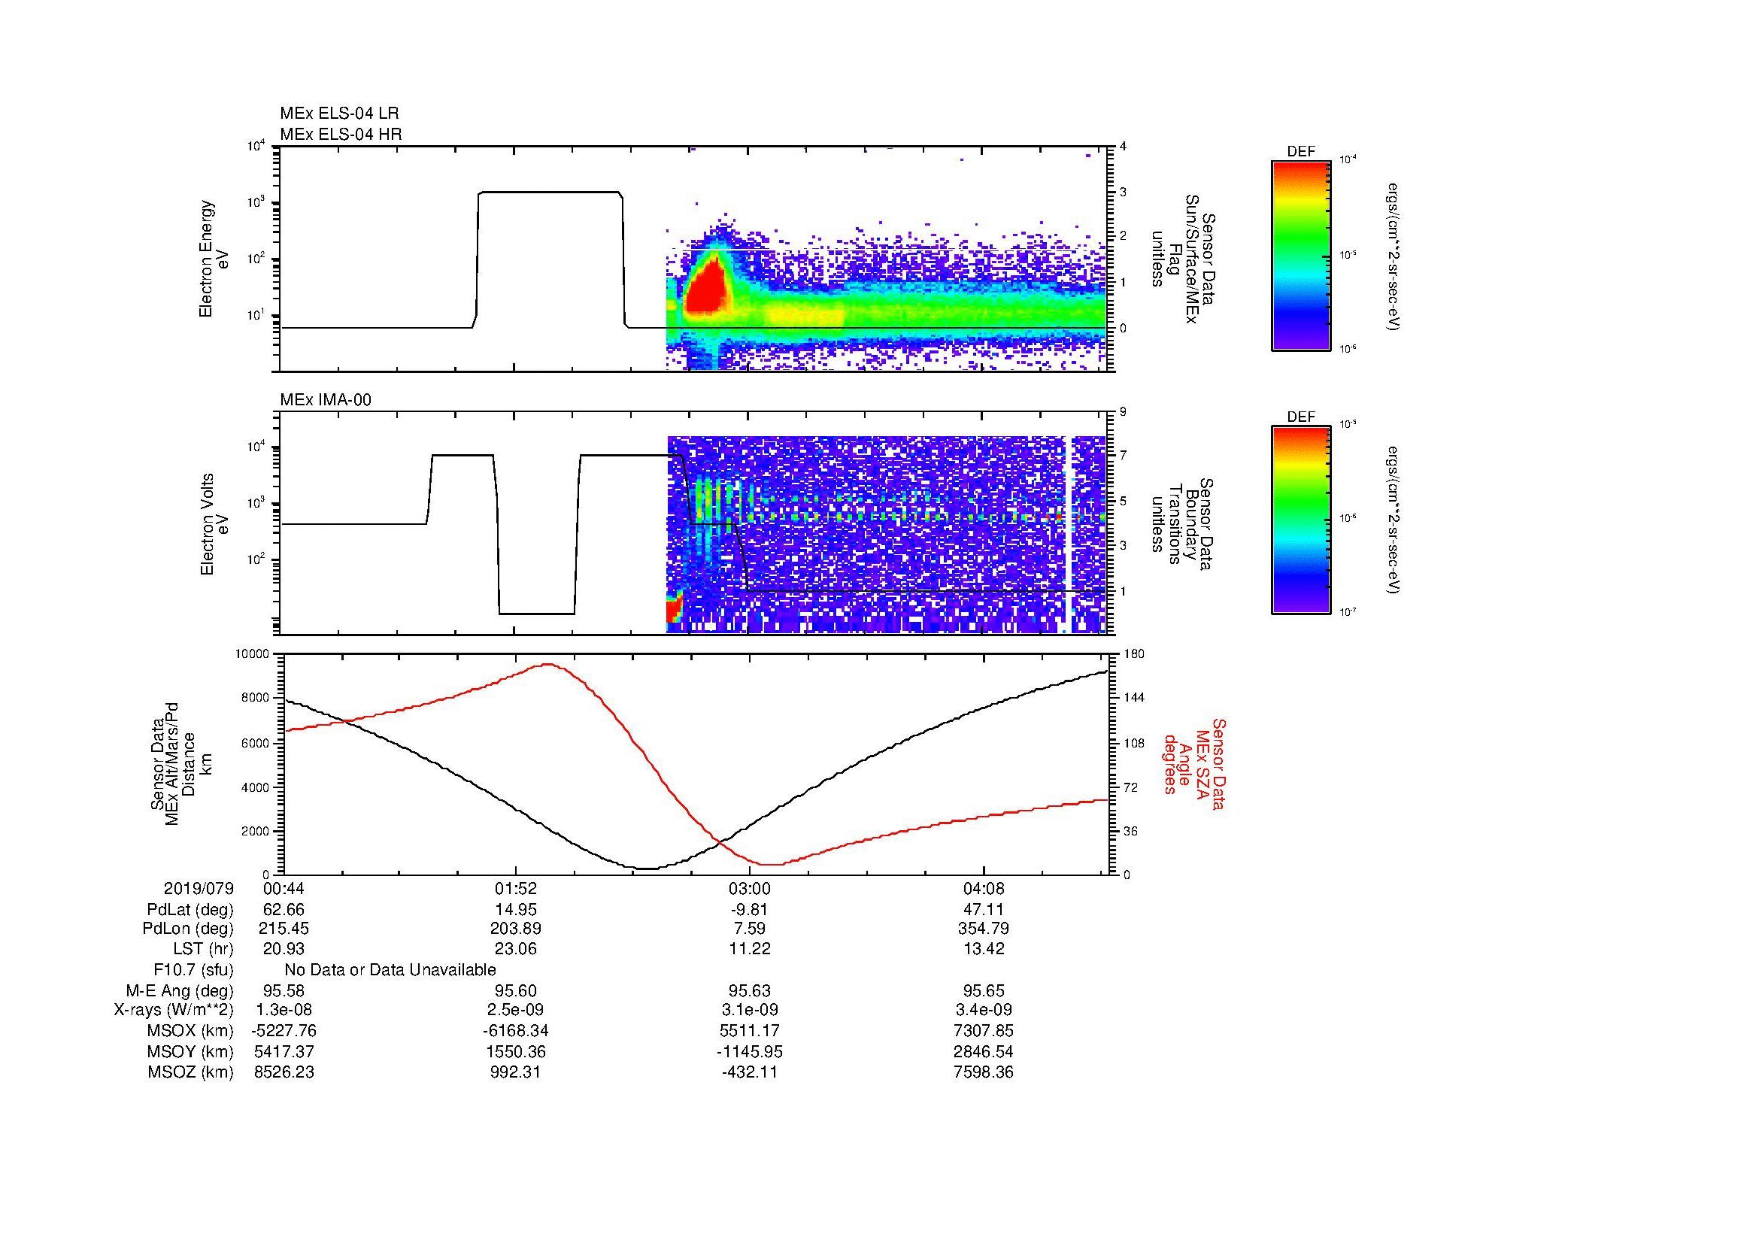The image size is (1759, 1243).
Task: Click the time tick label '03:00'
Action: click(749, 888)
